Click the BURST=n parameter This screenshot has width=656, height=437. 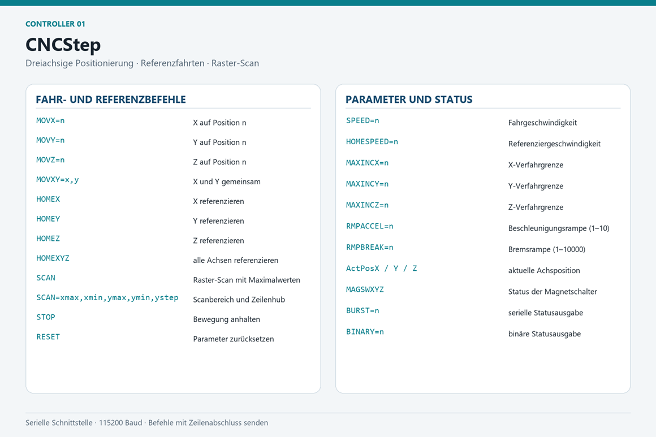click(362, 311)
